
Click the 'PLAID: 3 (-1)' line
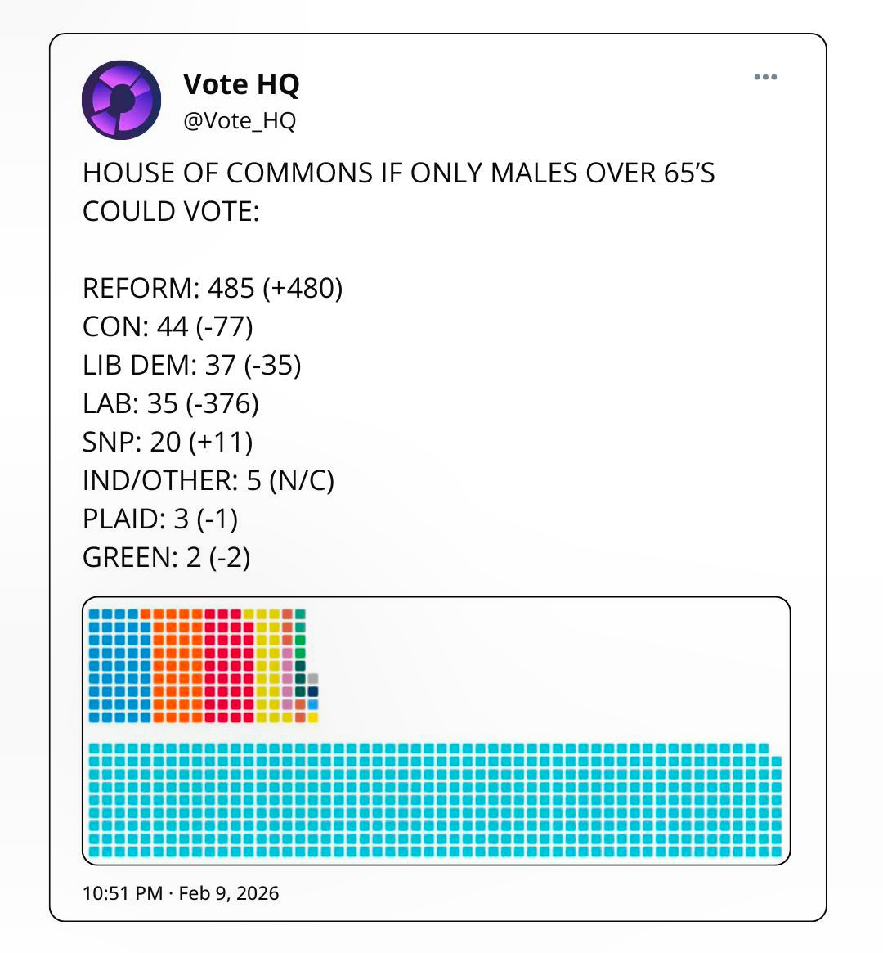(160, 519)
